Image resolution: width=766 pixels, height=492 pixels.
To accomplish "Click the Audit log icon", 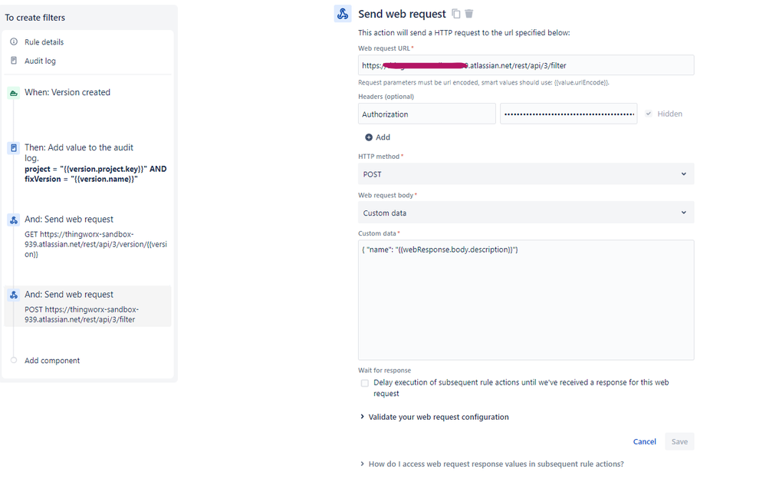I will point(14,61).
